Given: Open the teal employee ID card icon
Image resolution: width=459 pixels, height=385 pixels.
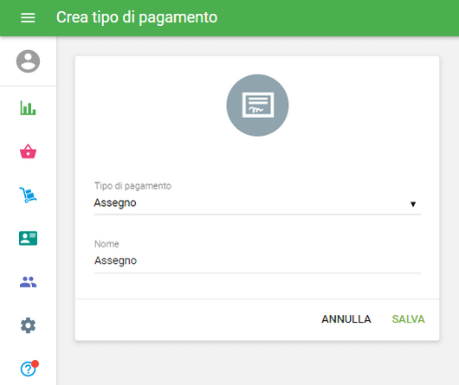Looking at the screenshot, I should [28, 238].
